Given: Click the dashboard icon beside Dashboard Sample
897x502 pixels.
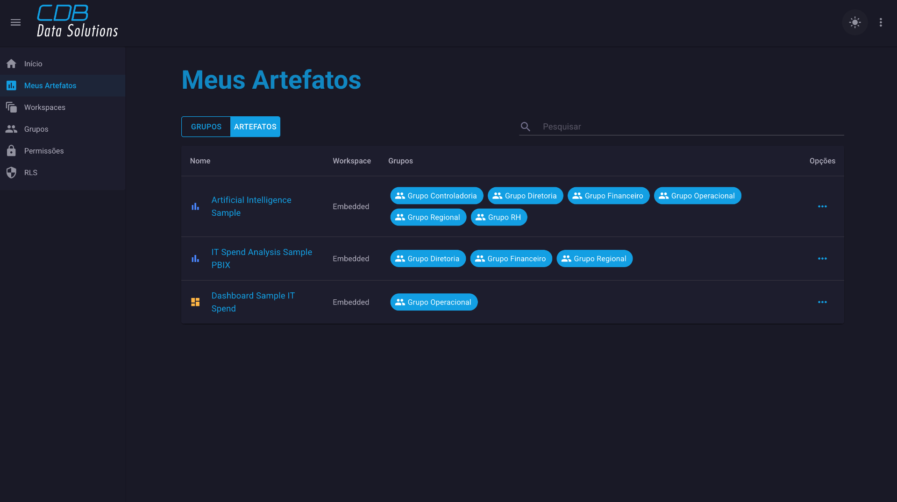Looking at the screenshot, I should 195,302.
